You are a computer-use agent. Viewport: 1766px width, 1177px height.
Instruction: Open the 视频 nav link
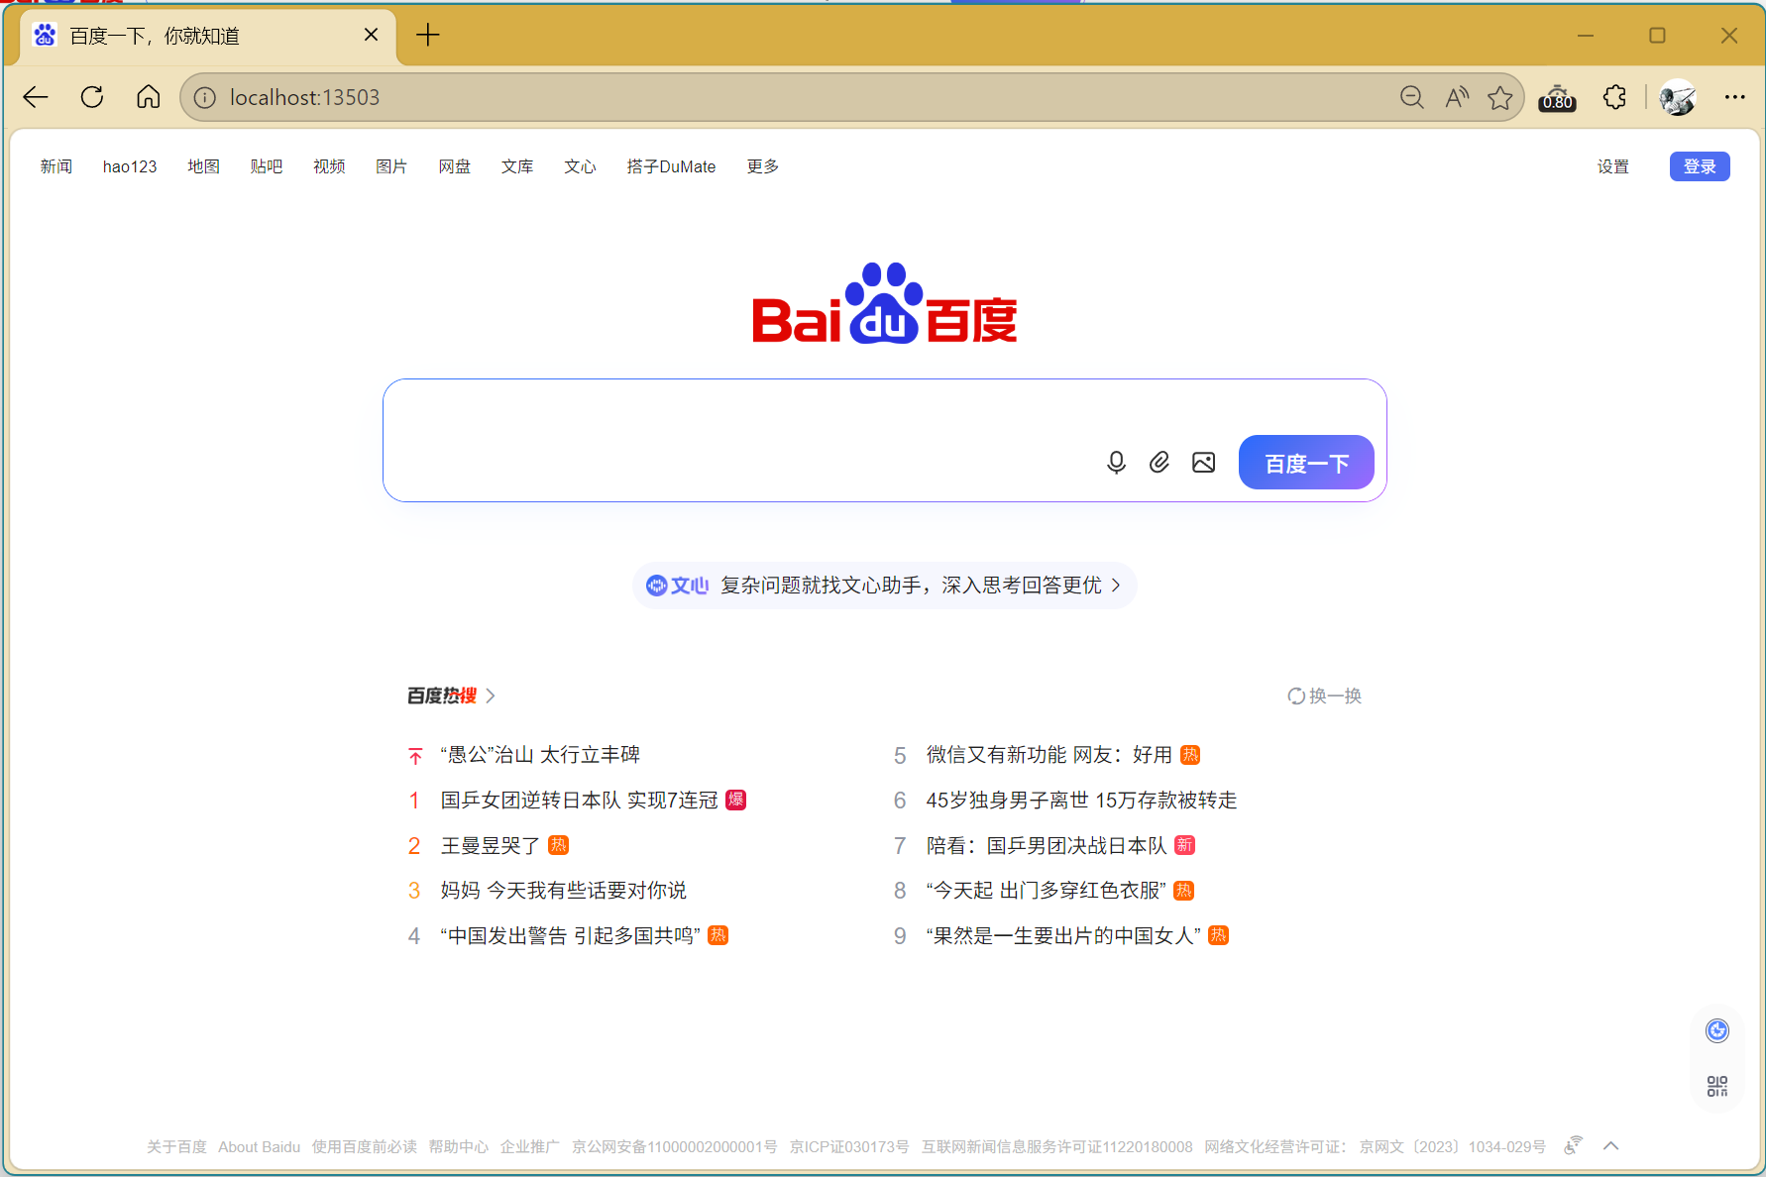pos(329,166)
